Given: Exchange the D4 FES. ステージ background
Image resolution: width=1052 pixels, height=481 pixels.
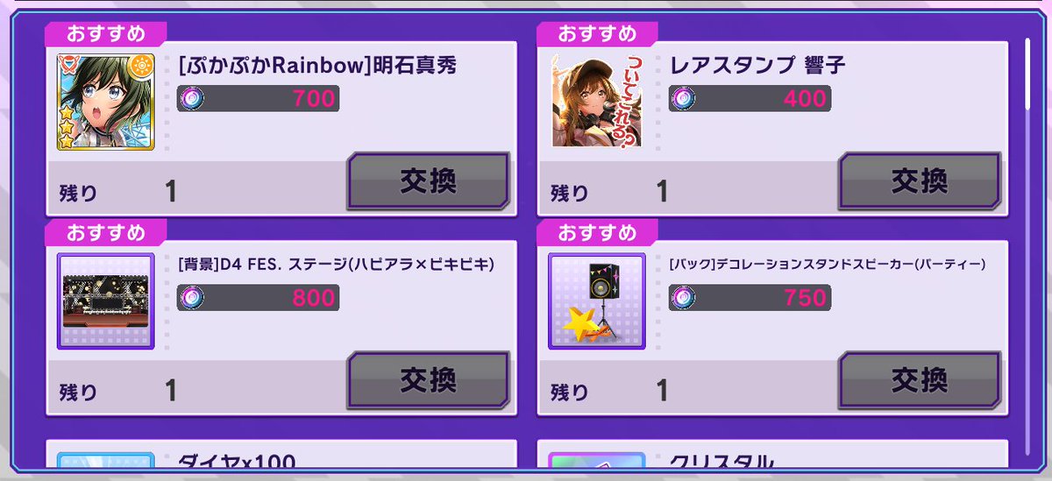Looking at the screenshot, I should (x=429, y=381).
